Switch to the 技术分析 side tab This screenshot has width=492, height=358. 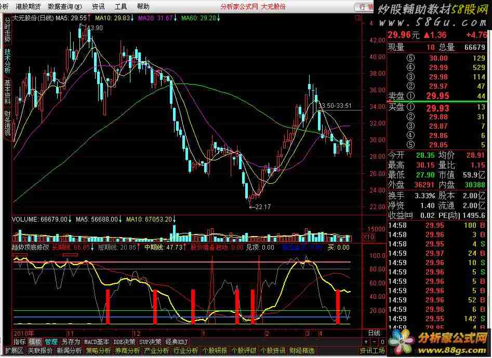point(7,61)
